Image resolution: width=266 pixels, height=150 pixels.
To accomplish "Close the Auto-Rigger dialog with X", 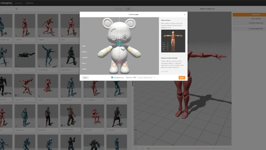I will tap(184, 14).
